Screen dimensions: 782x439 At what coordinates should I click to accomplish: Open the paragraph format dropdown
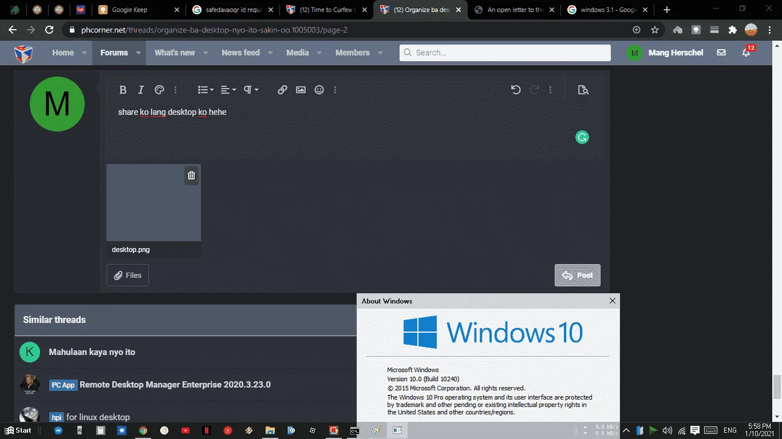251,90
